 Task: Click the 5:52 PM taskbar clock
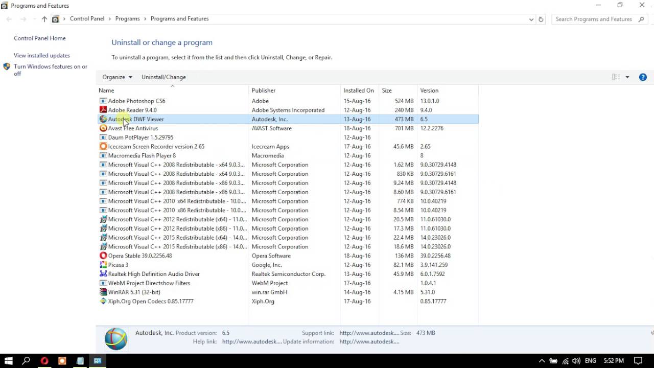614,361
